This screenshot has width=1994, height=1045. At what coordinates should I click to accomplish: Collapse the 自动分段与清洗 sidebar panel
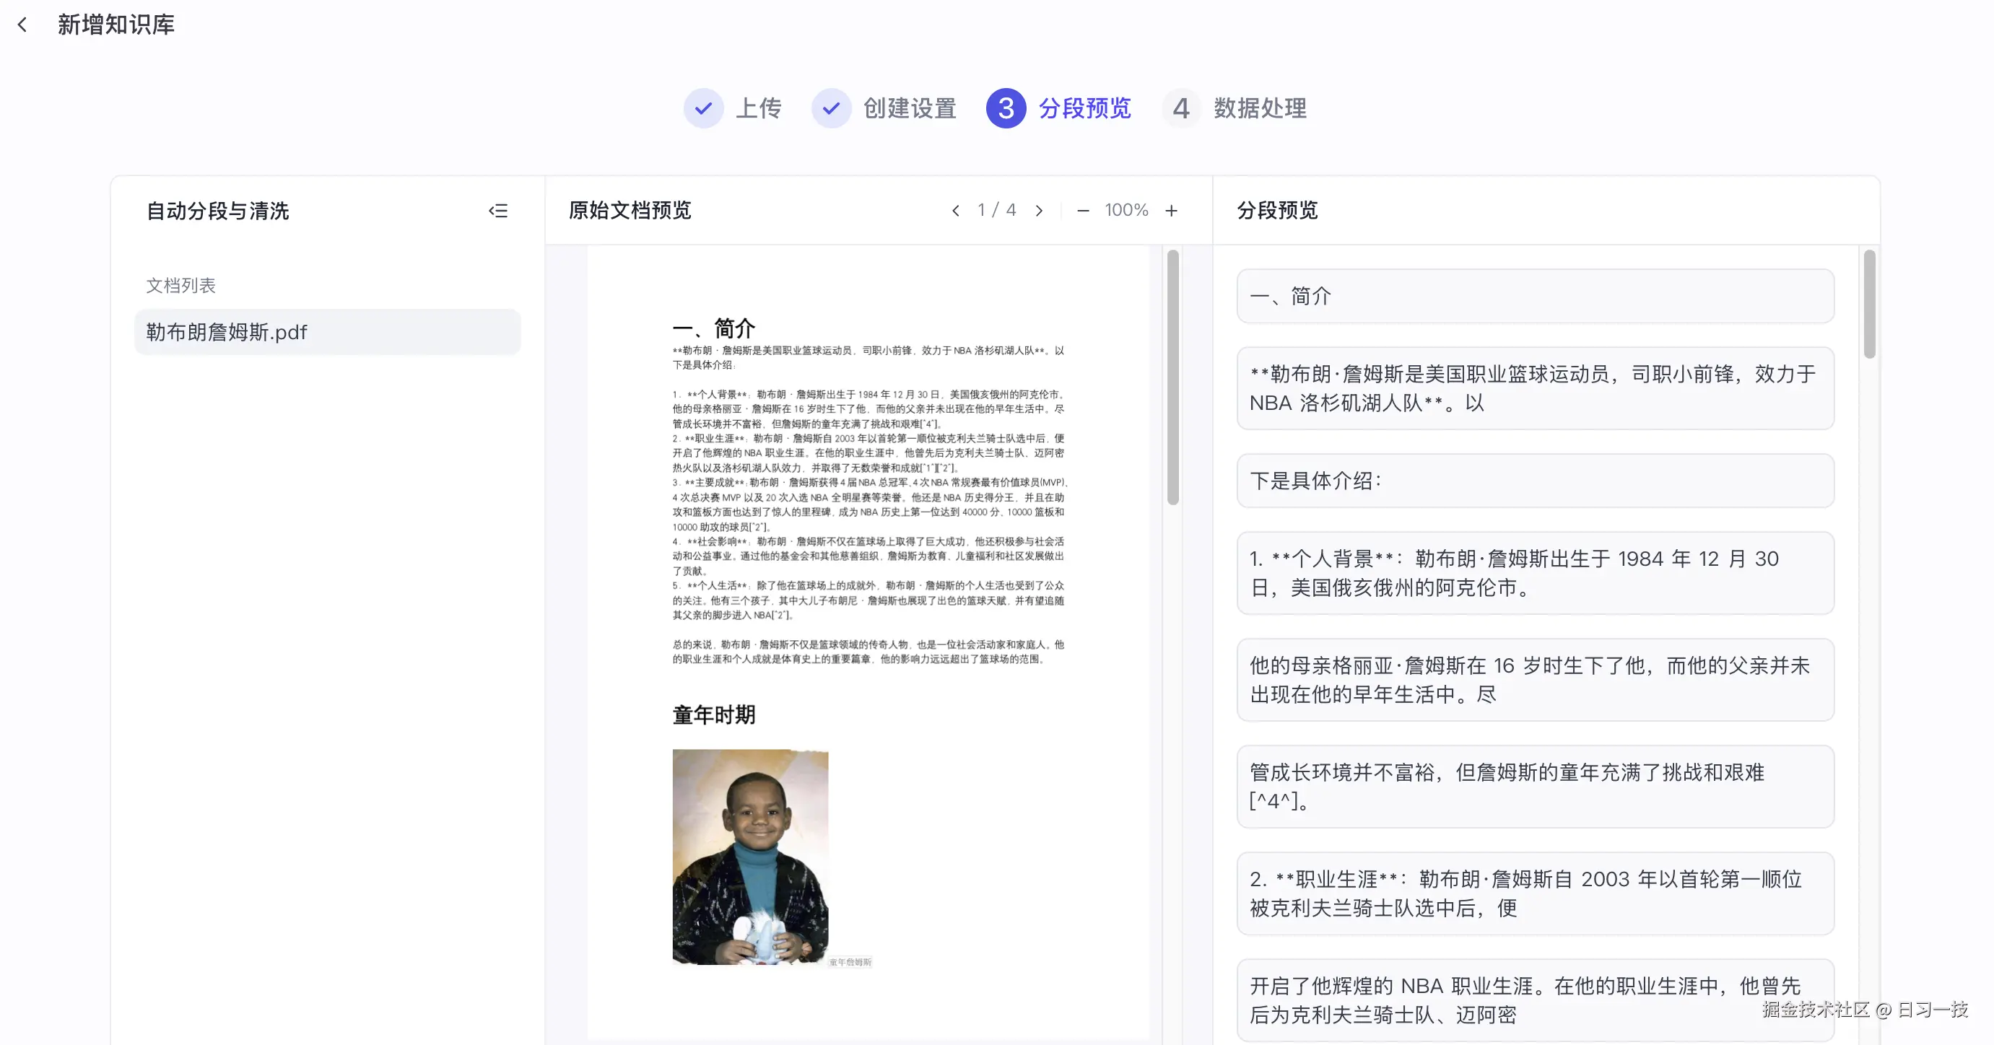tap(497, 211)
